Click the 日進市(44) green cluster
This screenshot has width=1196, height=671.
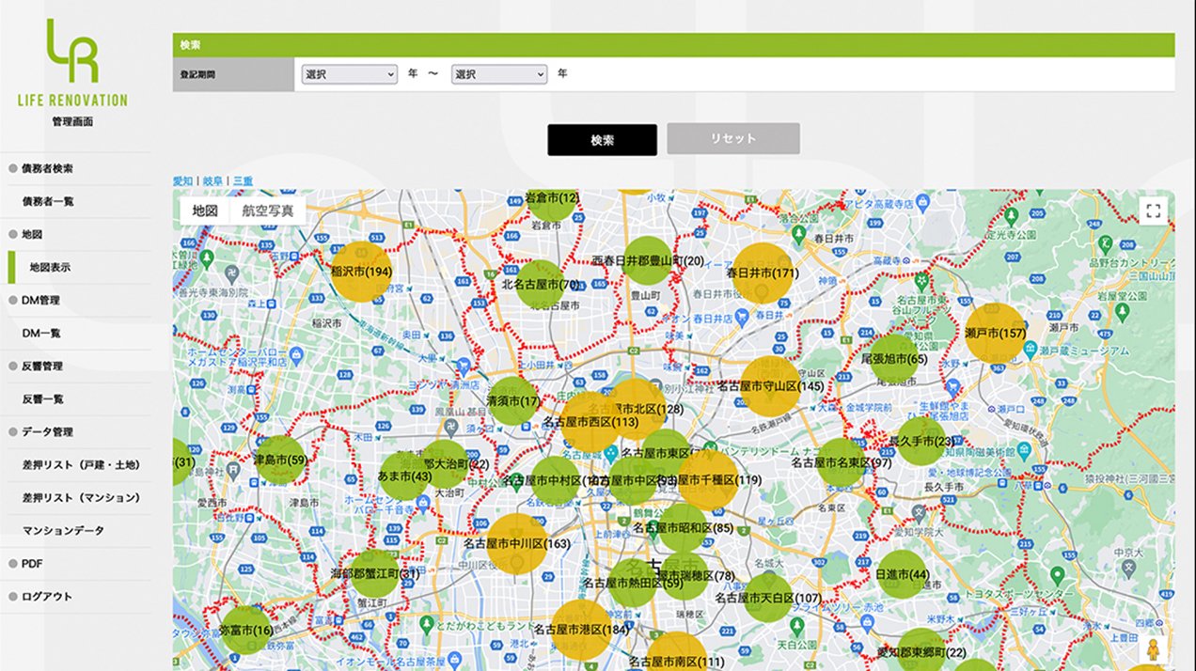click(x=902, y=574)
